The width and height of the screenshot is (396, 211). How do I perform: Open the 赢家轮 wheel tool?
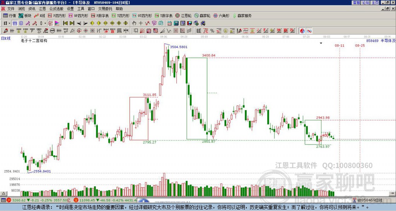(202, 15)
